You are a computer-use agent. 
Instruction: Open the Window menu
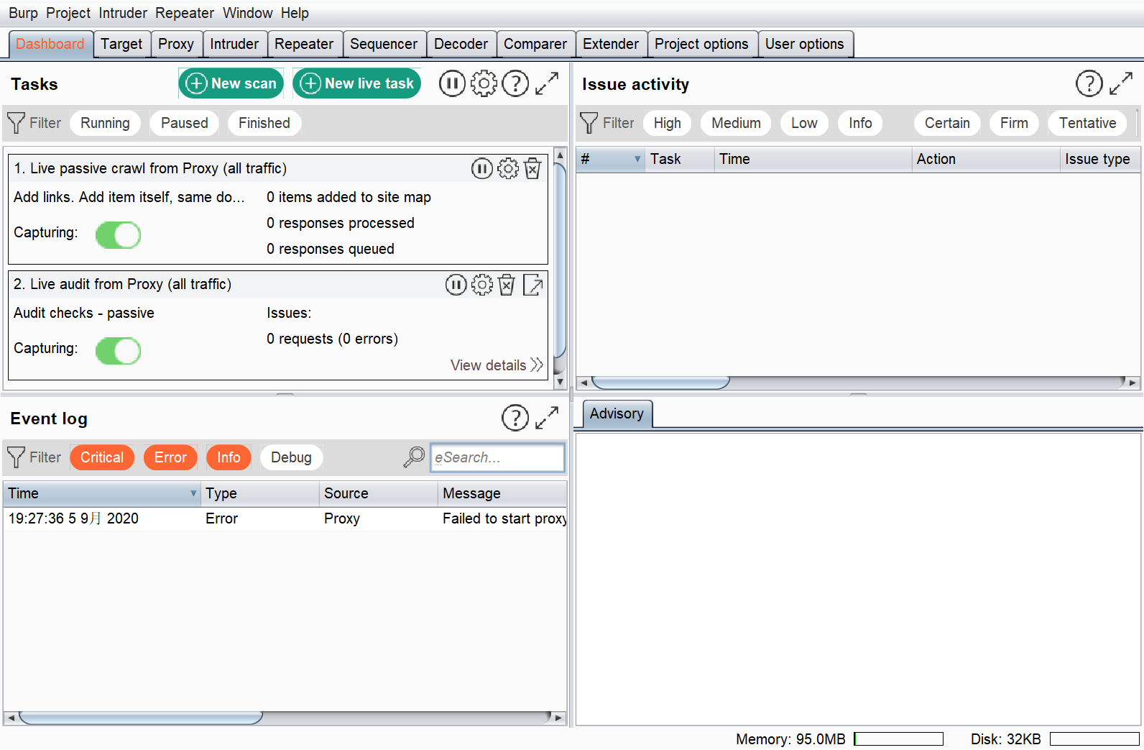(248, 13)
